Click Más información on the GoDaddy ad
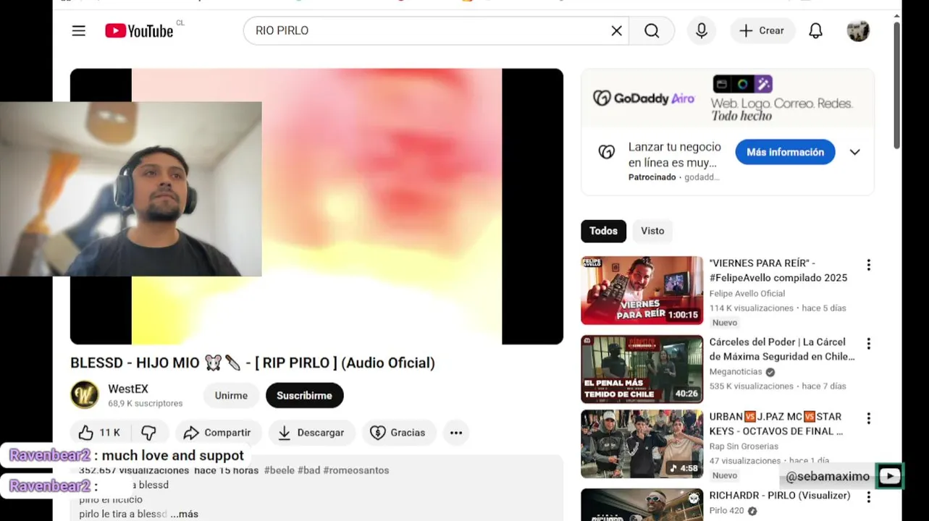Screen dimensions: 929x521 pyautogui.click(x=785, y=152)
